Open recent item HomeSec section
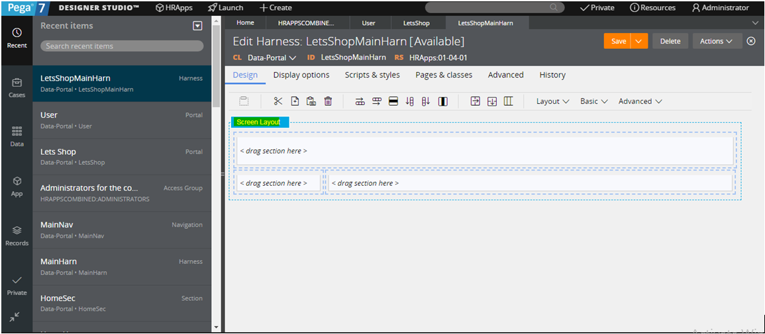The height and width of the screenshot is (334, 765). 122,304
